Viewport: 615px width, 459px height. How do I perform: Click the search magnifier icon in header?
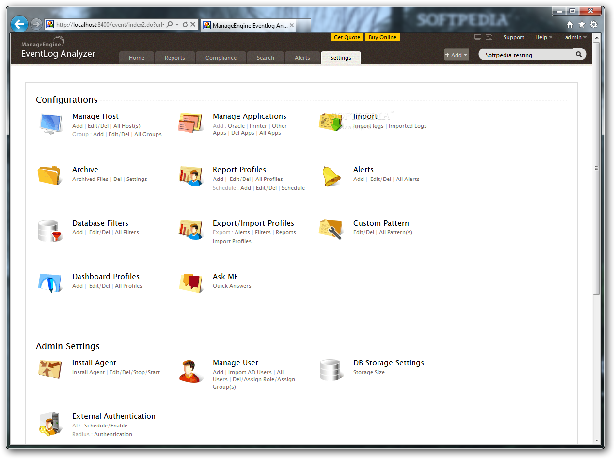(x=579, y=55)
